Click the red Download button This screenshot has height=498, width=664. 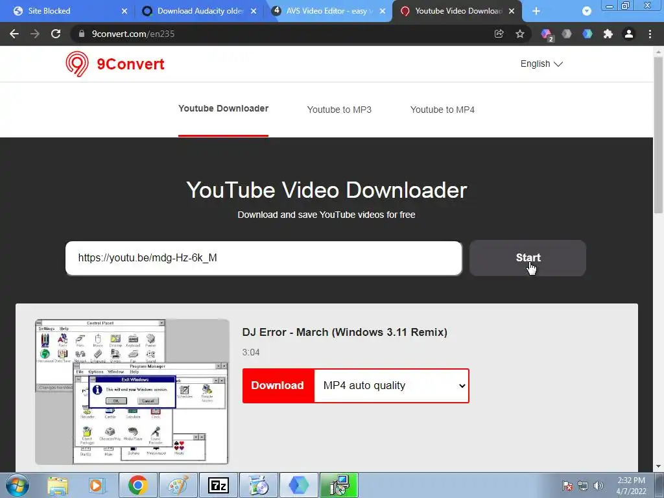(x=278, y=386)
